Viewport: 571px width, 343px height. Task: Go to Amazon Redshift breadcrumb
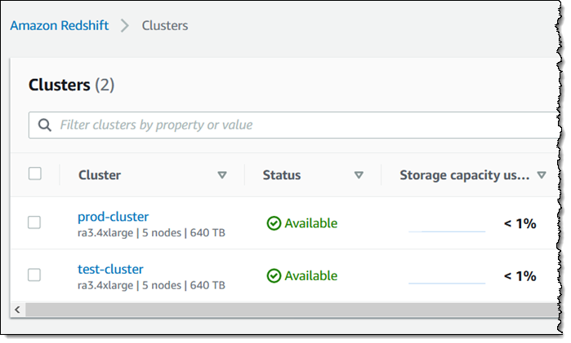click(x=60, y=25)
